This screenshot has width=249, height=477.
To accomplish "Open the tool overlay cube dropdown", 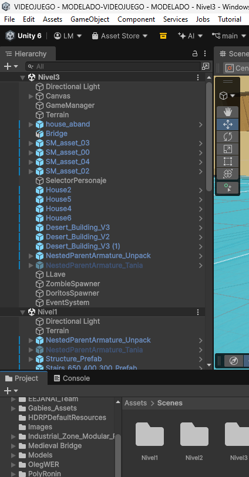I will point(227,96).
